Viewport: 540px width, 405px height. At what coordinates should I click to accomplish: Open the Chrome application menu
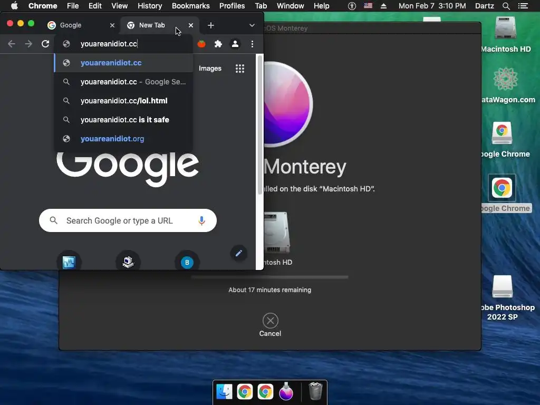[x=43, y=6]
